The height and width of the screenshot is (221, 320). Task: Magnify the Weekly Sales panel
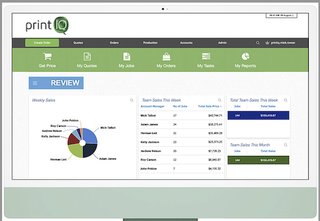coord(132,100)
